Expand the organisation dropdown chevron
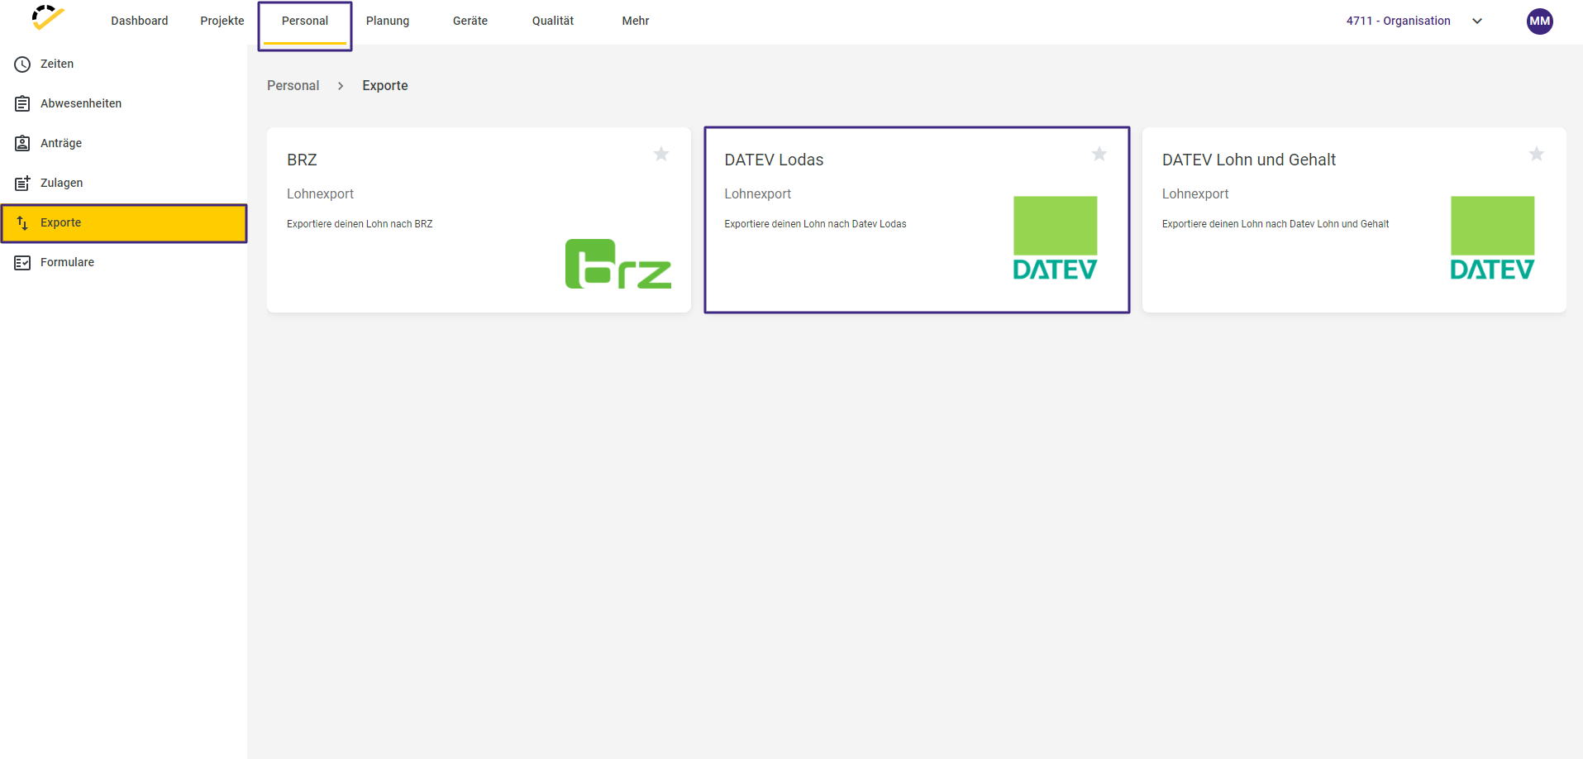This screenshot has height=759, width=1583. coord(1477,21)
